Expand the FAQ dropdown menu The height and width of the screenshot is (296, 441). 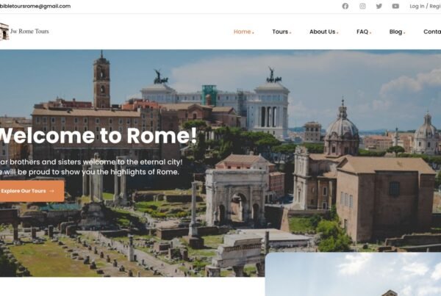(363, 32)
